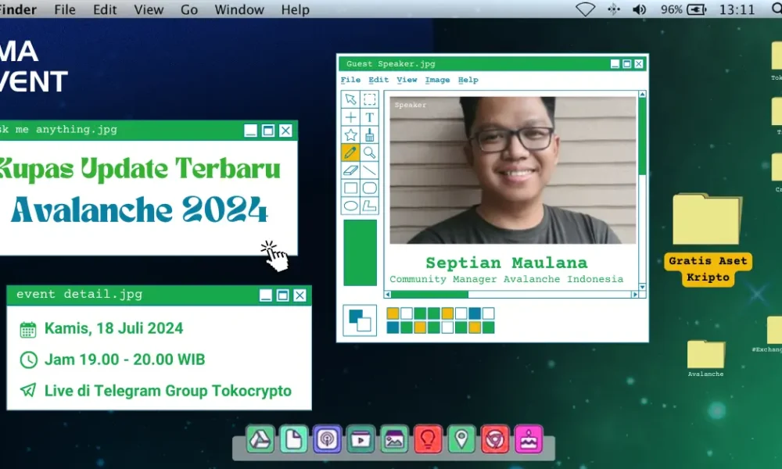The image size is (782, 469).
Task: Click the horizontal scrollbar left arrow
Action: (x=388, y=295)
